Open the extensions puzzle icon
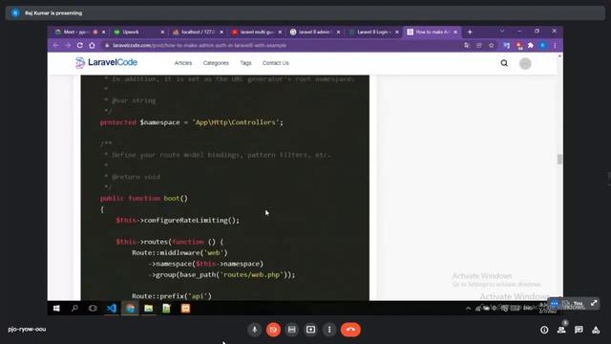Image resolution: width=611 pixels, height=344 pixels. [x=531, y=45]
